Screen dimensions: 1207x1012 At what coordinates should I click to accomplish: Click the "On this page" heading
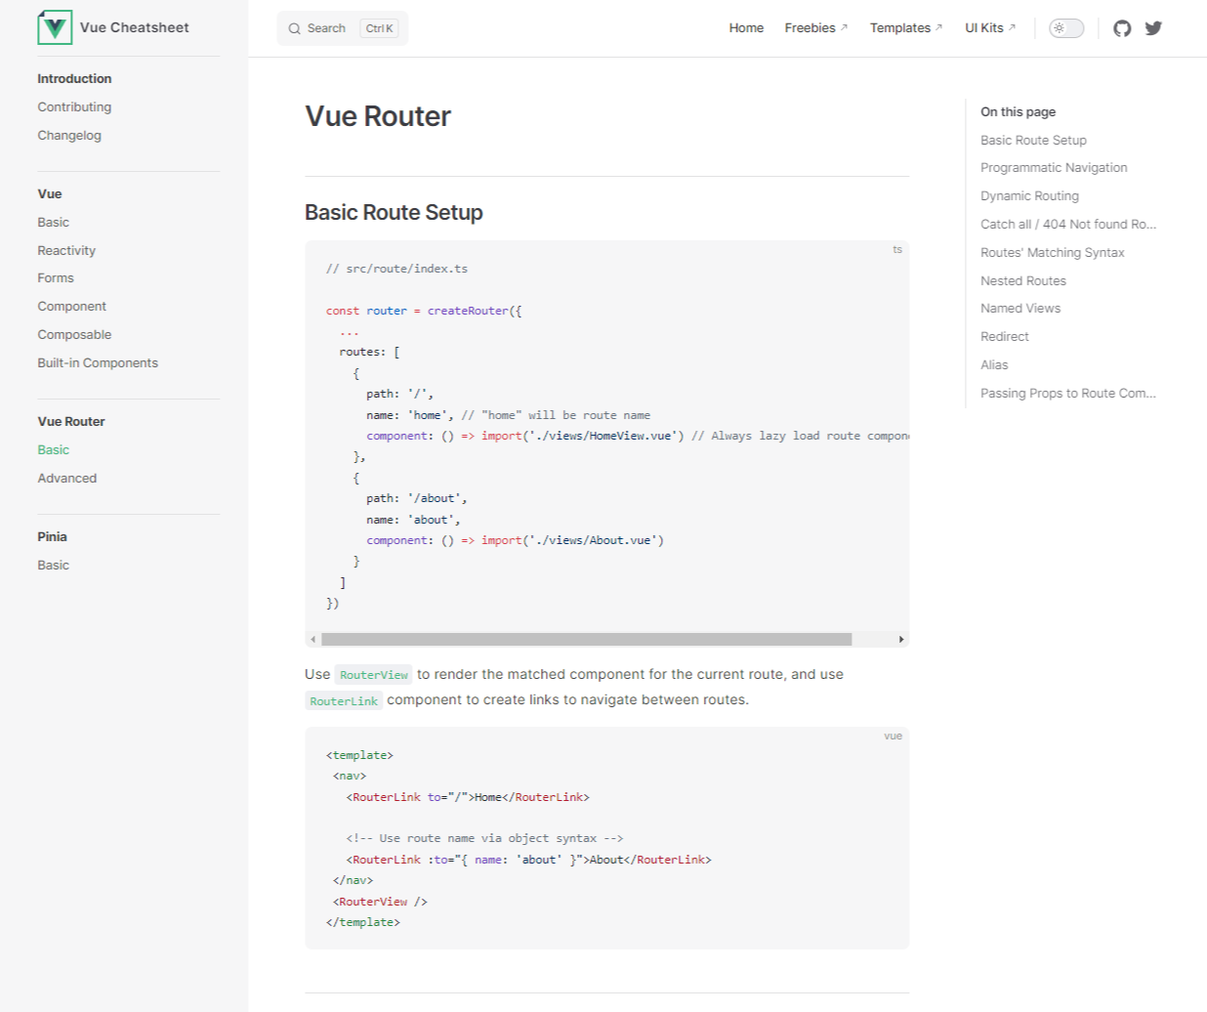[x=1018, y=111]
